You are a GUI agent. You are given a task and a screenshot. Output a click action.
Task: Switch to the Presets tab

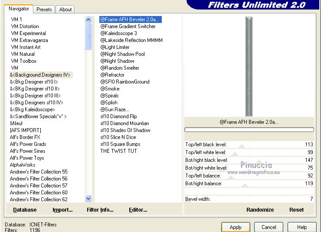pos(44,10)
